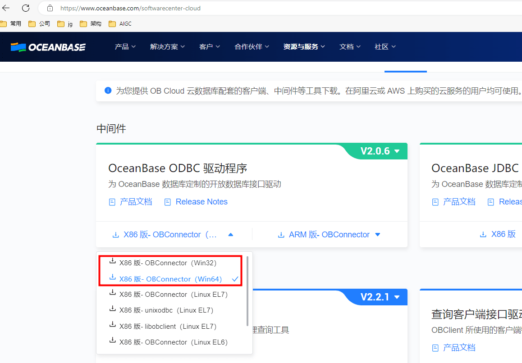This screenshot has width=522, height=363.
Task: Click the dropdown list scrollbar
Action: point(247,291)
